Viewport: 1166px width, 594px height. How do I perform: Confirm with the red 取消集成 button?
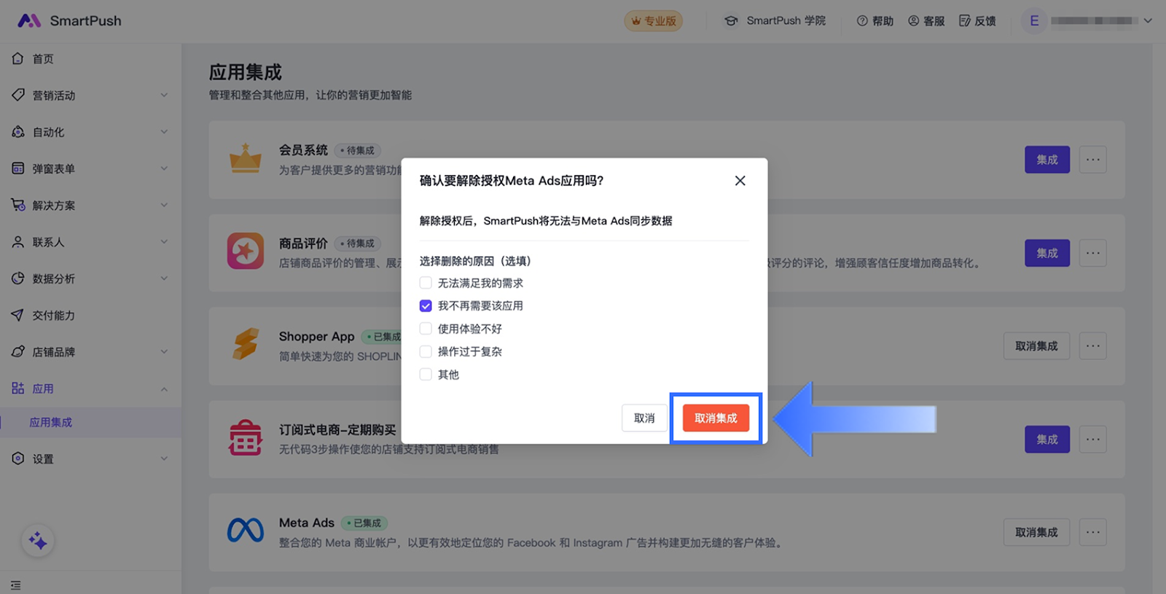coord(716,418)
